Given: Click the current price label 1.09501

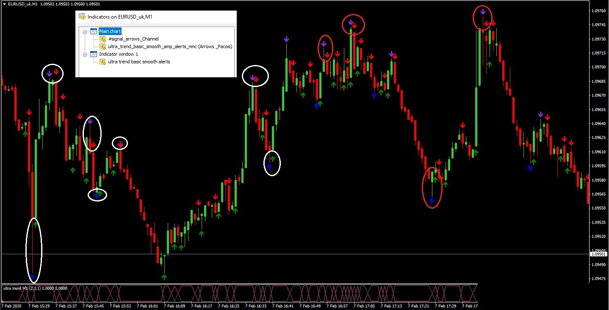Looking at the screenshot, I should pyautogui.click(x=599, y=254).
